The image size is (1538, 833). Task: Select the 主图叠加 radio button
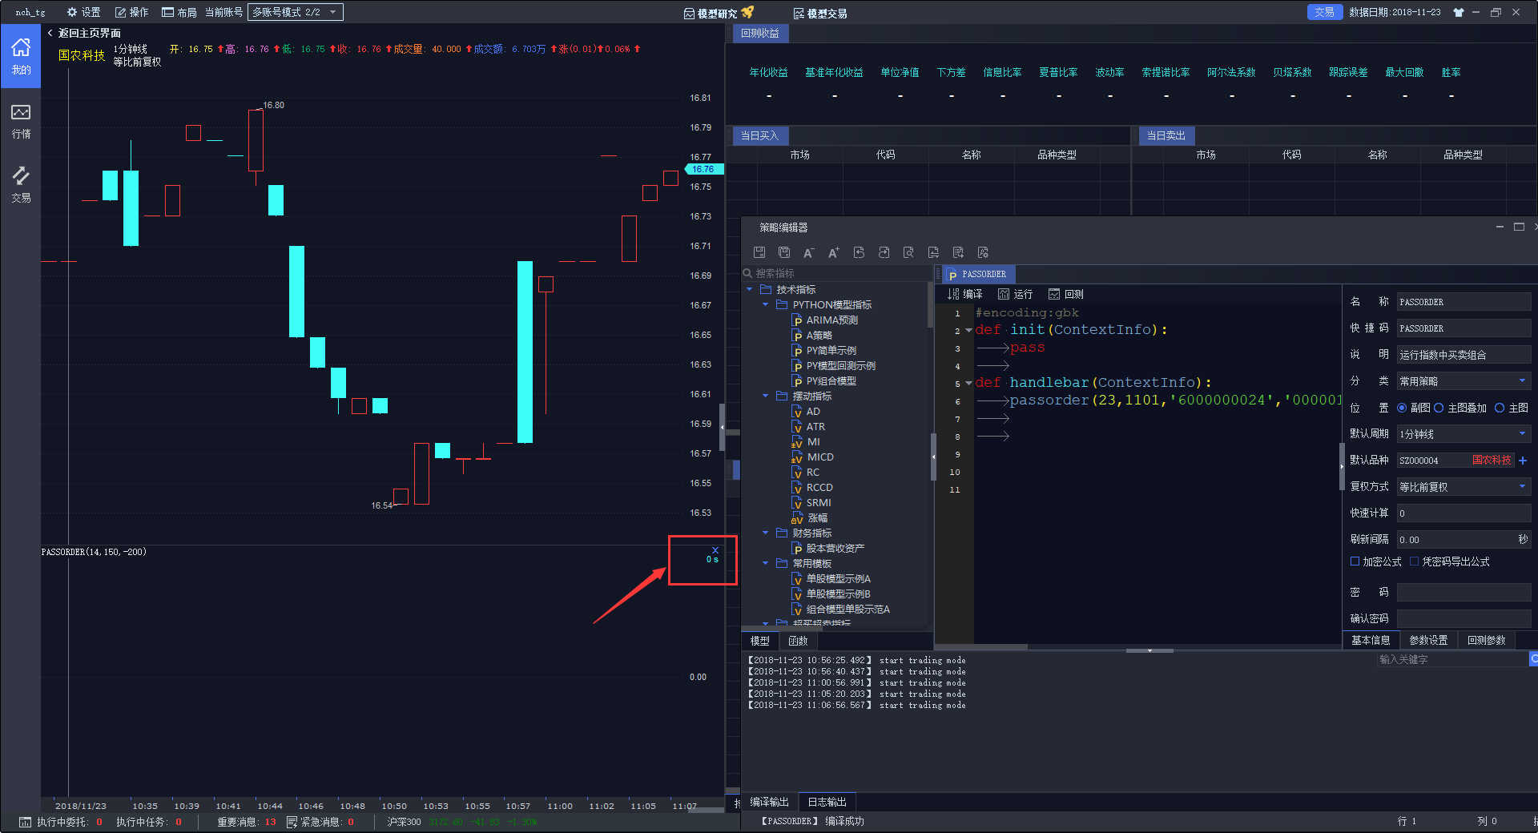click(1439, 408)
